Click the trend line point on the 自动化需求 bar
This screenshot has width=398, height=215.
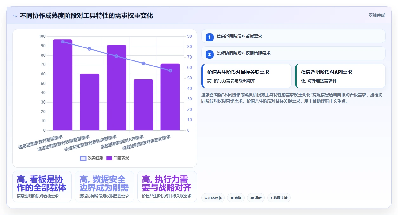coord(170,71)
